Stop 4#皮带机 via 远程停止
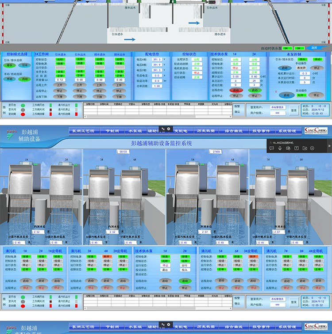 (318, 288)
